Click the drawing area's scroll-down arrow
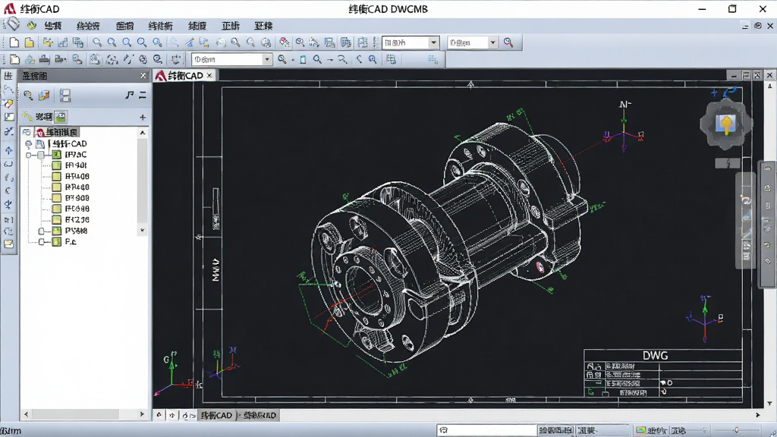 tap(769, 404)
